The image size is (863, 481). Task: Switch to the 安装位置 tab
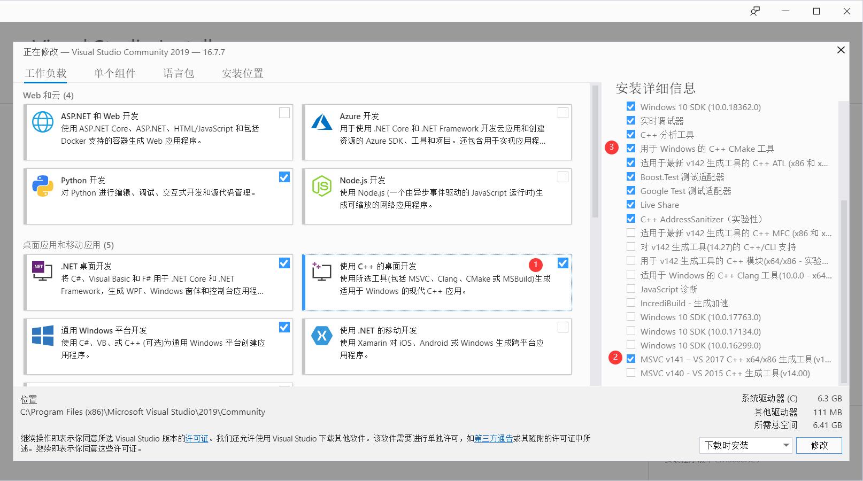[x=243, y=73]
